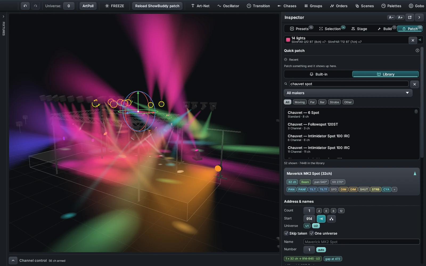
Task: Switch to the Presets tab
Action: [x=301, y=28]
